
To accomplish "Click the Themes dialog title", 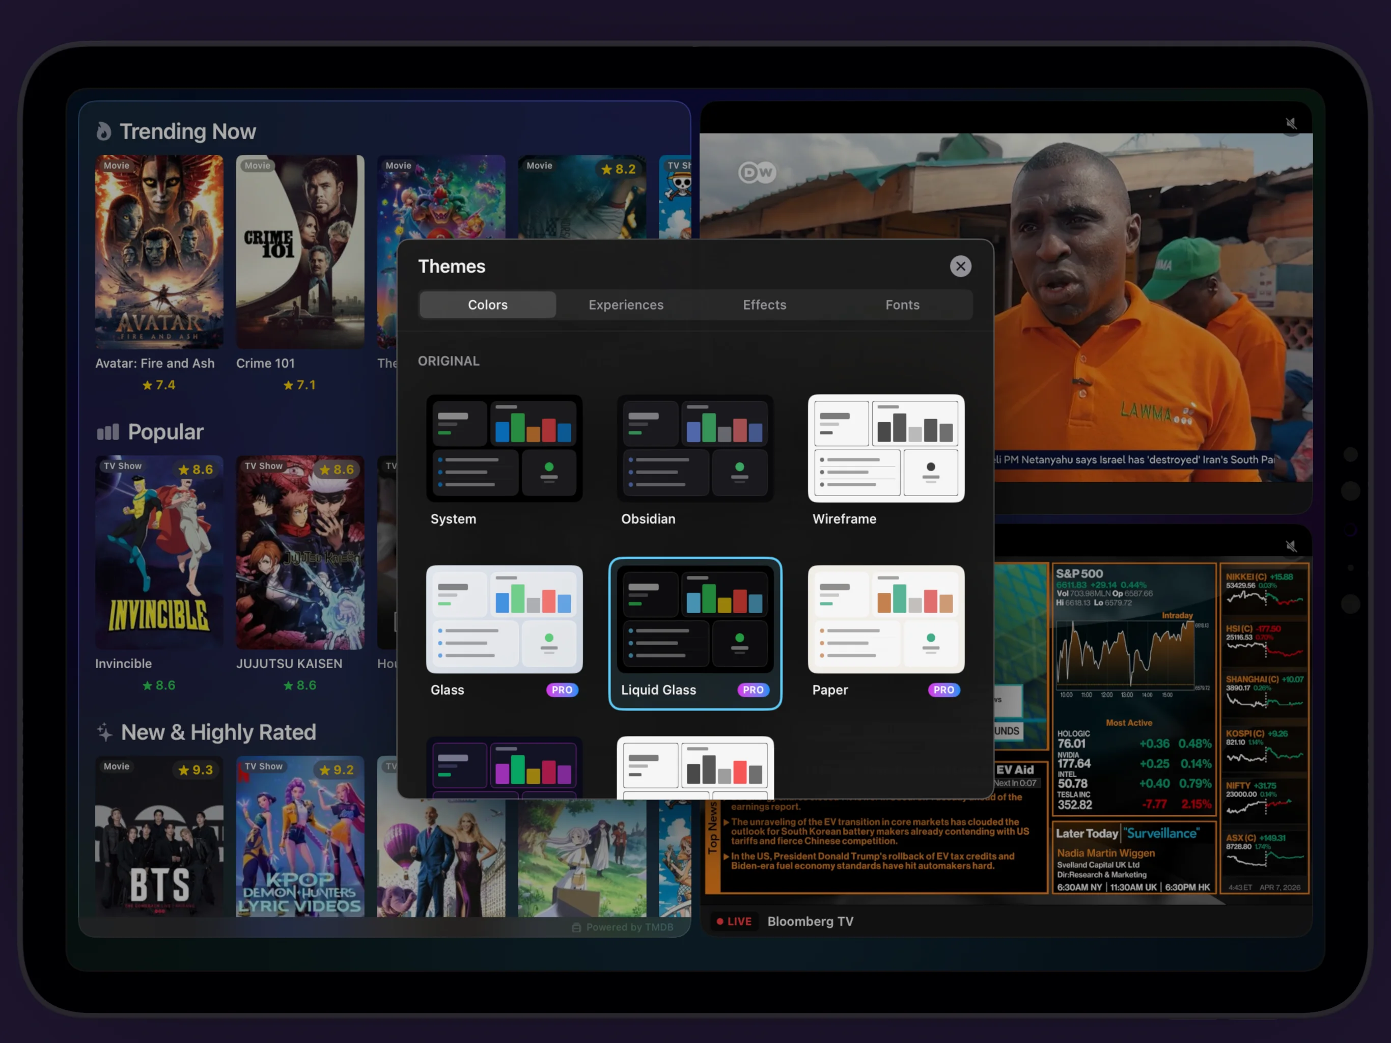I will (x=452, y=266).
